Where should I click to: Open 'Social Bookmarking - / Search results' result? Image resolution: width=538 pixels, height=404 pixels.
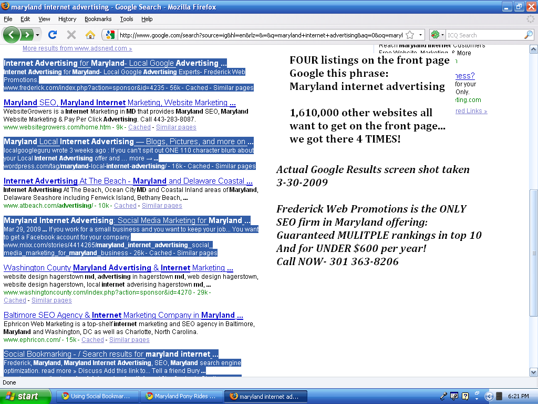tap(111, 354)
